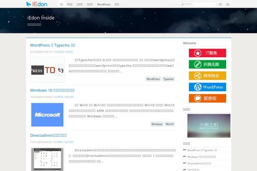Open the IT menu item in the navigation bar
Screen dimensions: 257x171
coord(70,4)
